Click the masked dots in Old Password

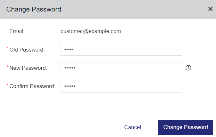(69, 49)
